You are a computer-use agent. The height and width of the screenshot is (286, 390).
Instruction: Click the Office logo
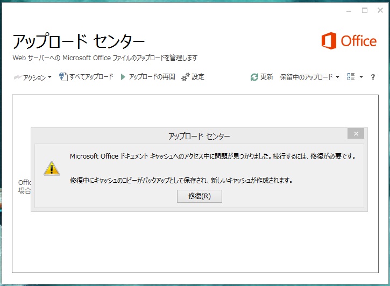click(349, 41)
